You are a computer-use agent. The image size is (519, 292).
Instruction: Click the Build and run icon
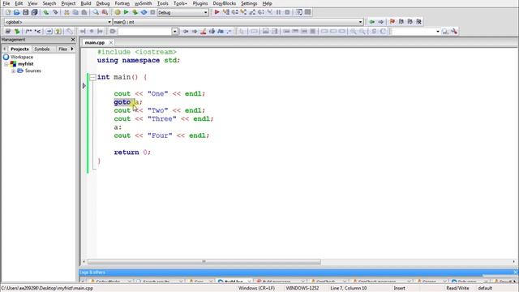click(135, 12)
